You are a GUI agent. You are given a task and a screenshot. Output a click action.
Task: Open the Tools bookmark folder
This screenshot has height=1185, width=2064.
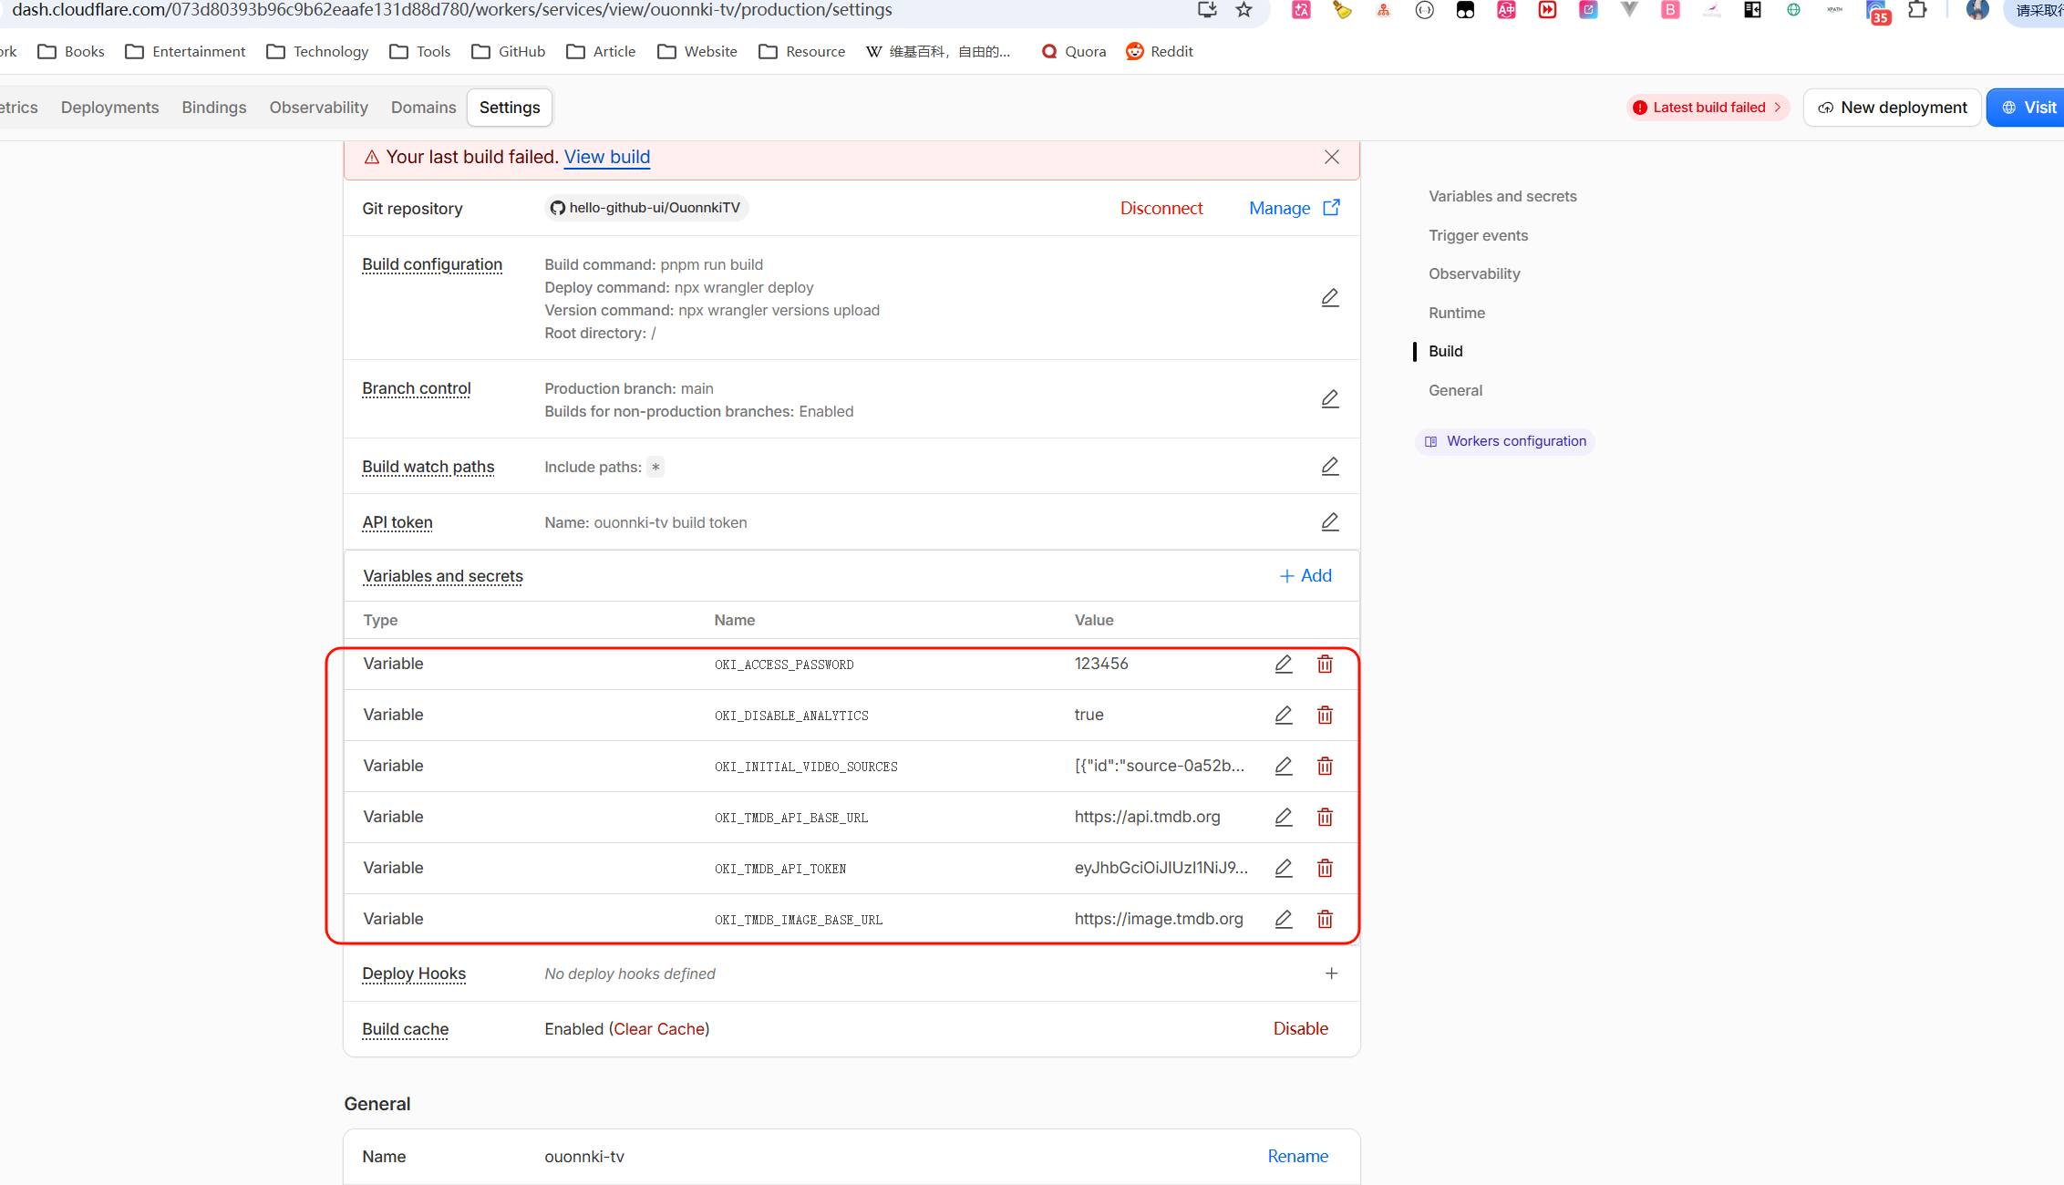point(420,52)
